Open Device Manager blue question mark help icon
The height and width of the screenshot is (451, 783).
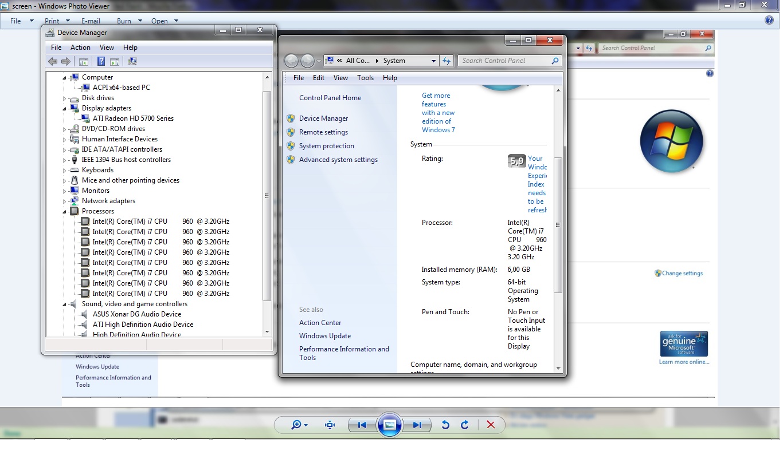click(x=101, y=61)
